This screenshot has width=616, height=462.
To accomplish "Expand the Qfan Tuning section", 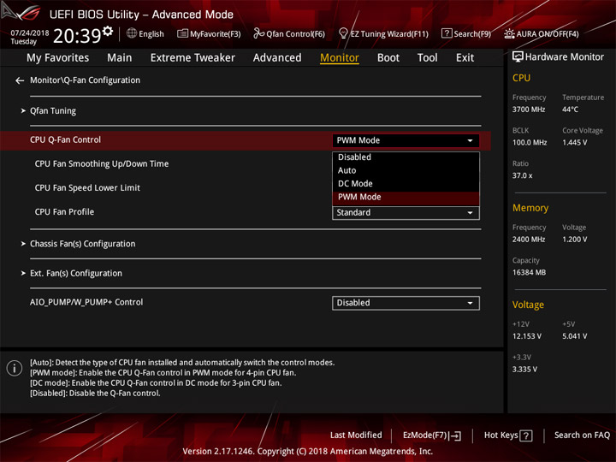I will pos(52,111).
